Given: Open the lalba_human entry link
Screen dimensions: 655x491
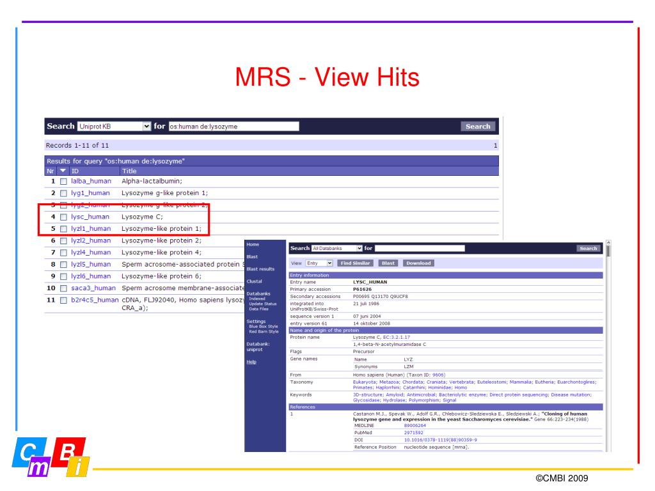Looking at the screenshot, I should [x=91, y=181].
